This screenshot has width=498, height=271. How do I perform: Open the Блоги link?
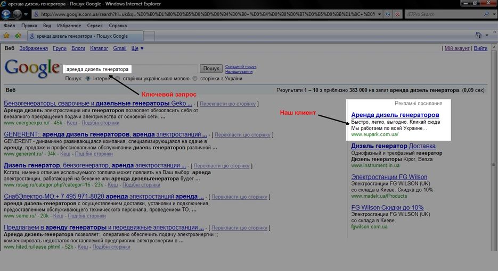(x=78, y=48)
